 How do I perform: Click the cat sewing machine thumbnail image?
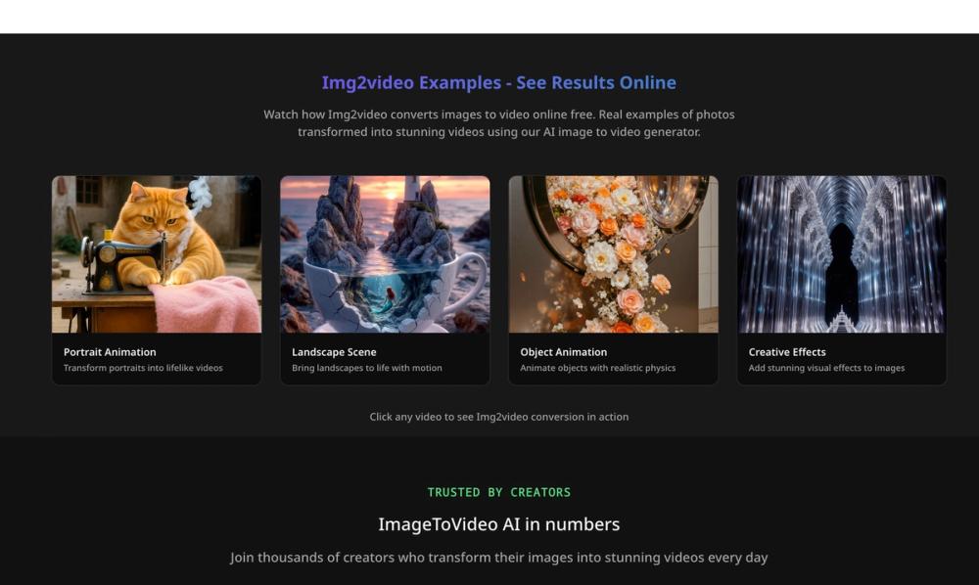click(157, 254)
